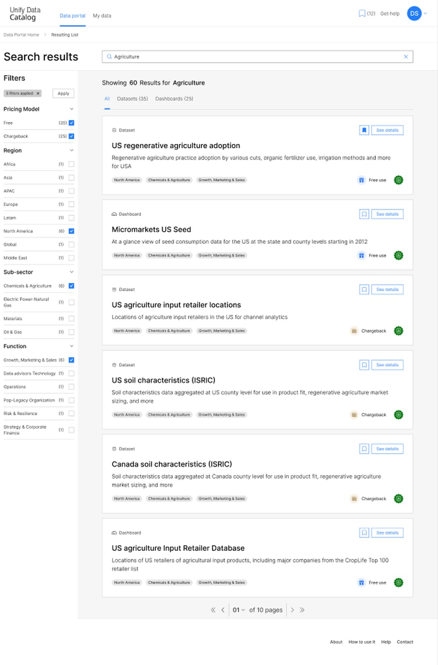Go to Data Portal Home breadcrumb
438x665 pixels.
pyautogui.click(x=21, y=35)
